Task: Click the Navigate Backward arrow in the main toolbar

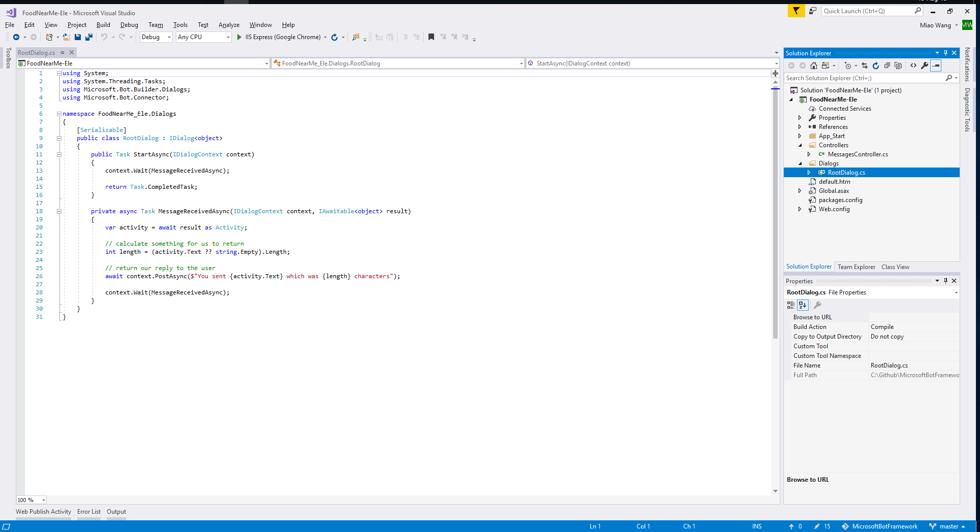Action: pyautogui.click(x=16, y=37)
